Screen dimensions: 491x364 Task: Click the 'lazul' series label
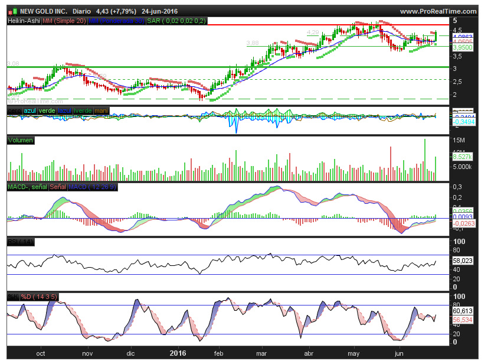tap(64, 110)
